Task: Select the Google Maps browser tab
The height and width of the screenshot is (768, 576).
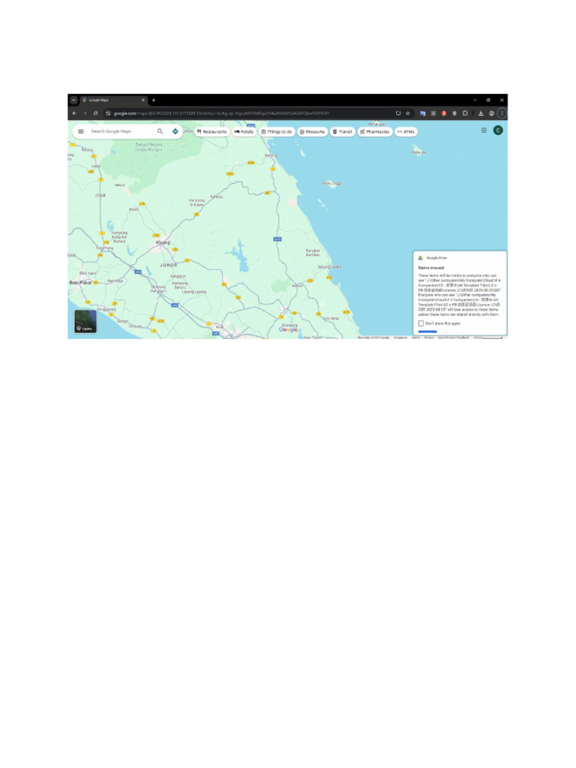Action: coord(113,100)
